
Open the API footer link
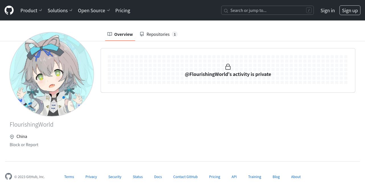point(234,177)
